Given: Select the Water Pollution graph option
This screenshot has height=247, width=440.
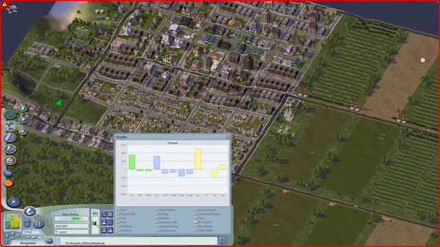Looking at the screenshot, I should [156, 209].
